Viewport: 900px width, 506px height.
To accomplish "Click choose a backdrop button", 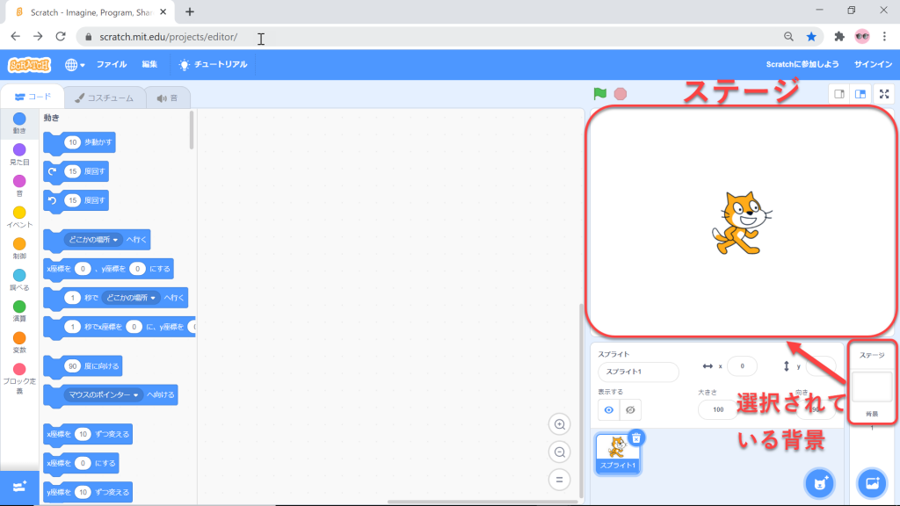I will [x=872, y=483].
